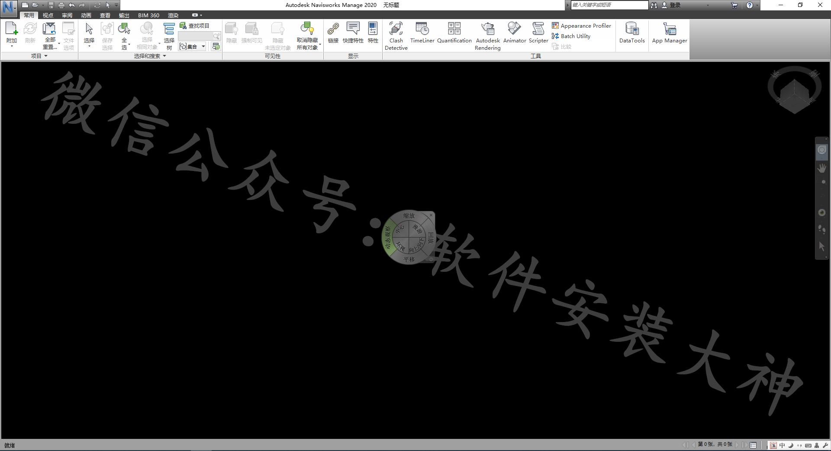The width and height of the screenshot is (831, 451).
Task: Open the Help question mark icon
Action: [x=750, y=5]
